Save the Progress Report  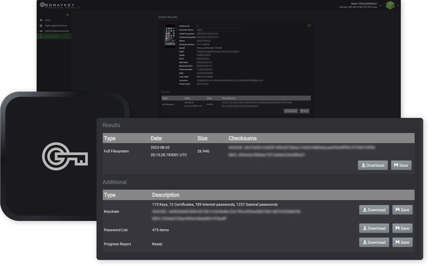[402, 242]
